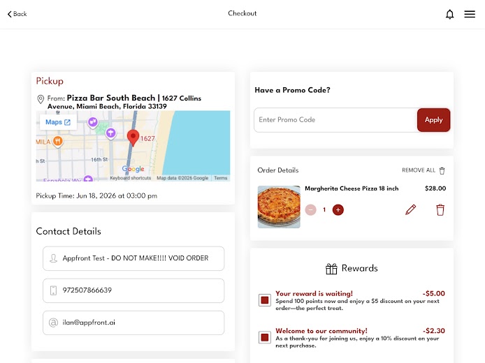Click the person icon in name field
Screen dimensions: 485x363
pyautogui.click(x=54, y=258)
